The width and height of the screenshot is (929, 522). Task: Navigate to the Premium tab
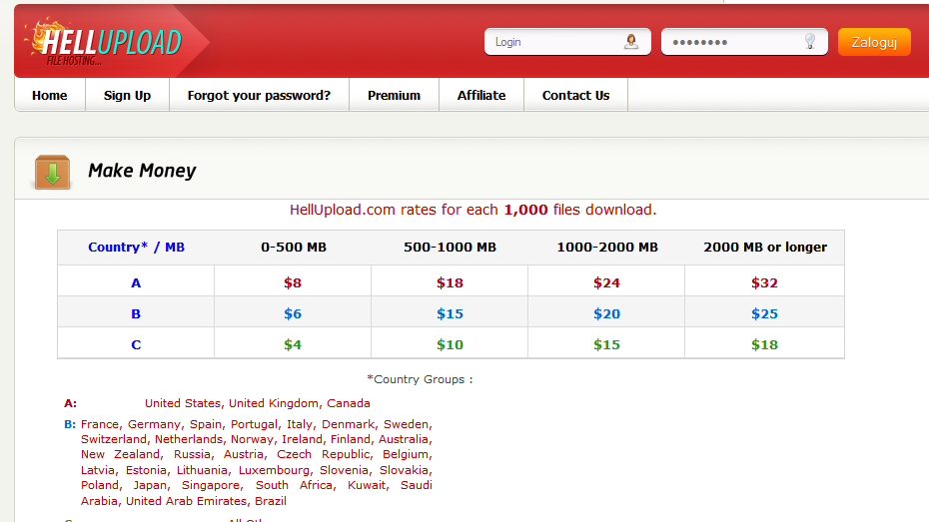(x=394, y=96)
